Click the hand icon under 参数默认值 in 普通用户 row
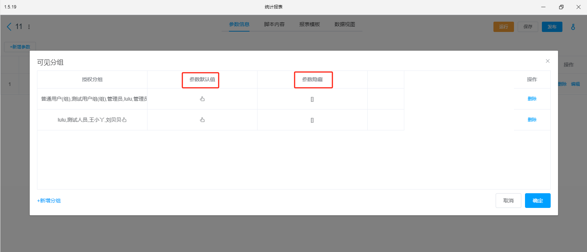Viewport: 587px width, 252px height. point(202,99)
